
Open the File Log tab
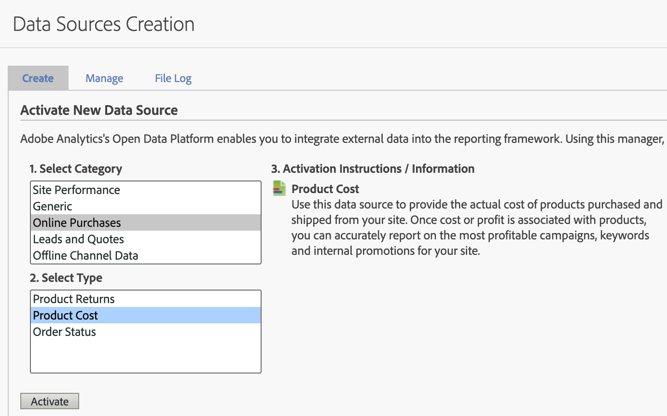(173, 78)
